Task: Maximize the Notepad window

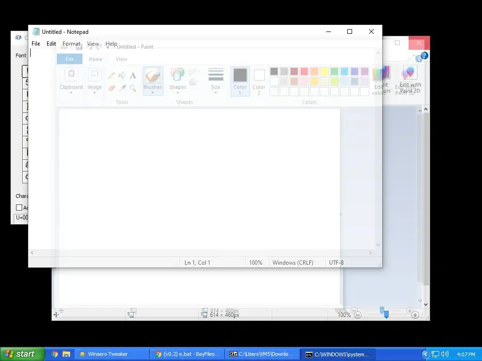Action: tap(350, 31)
